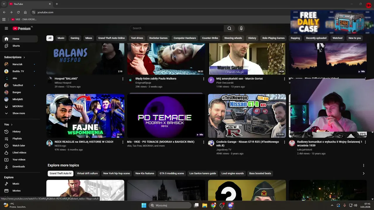
Task: Open options for Mój amerykański sen video
Action: click(x=284, y=79)
